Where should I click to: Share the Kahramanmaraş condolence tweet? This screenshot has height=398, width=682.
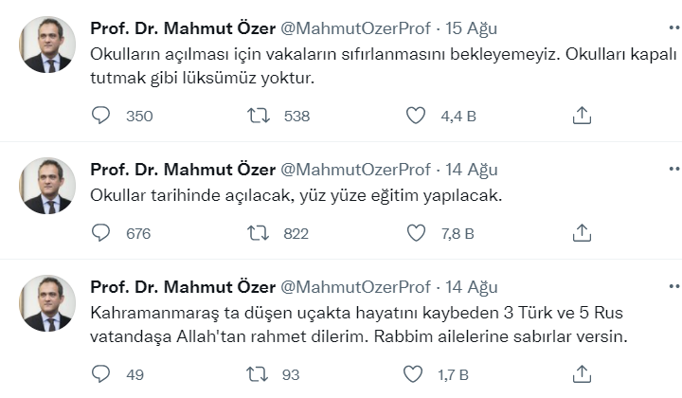point(583,374)
